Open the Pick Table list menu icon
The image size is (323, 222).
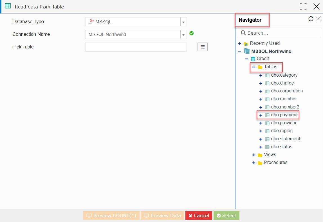click(x=203, y=47)
